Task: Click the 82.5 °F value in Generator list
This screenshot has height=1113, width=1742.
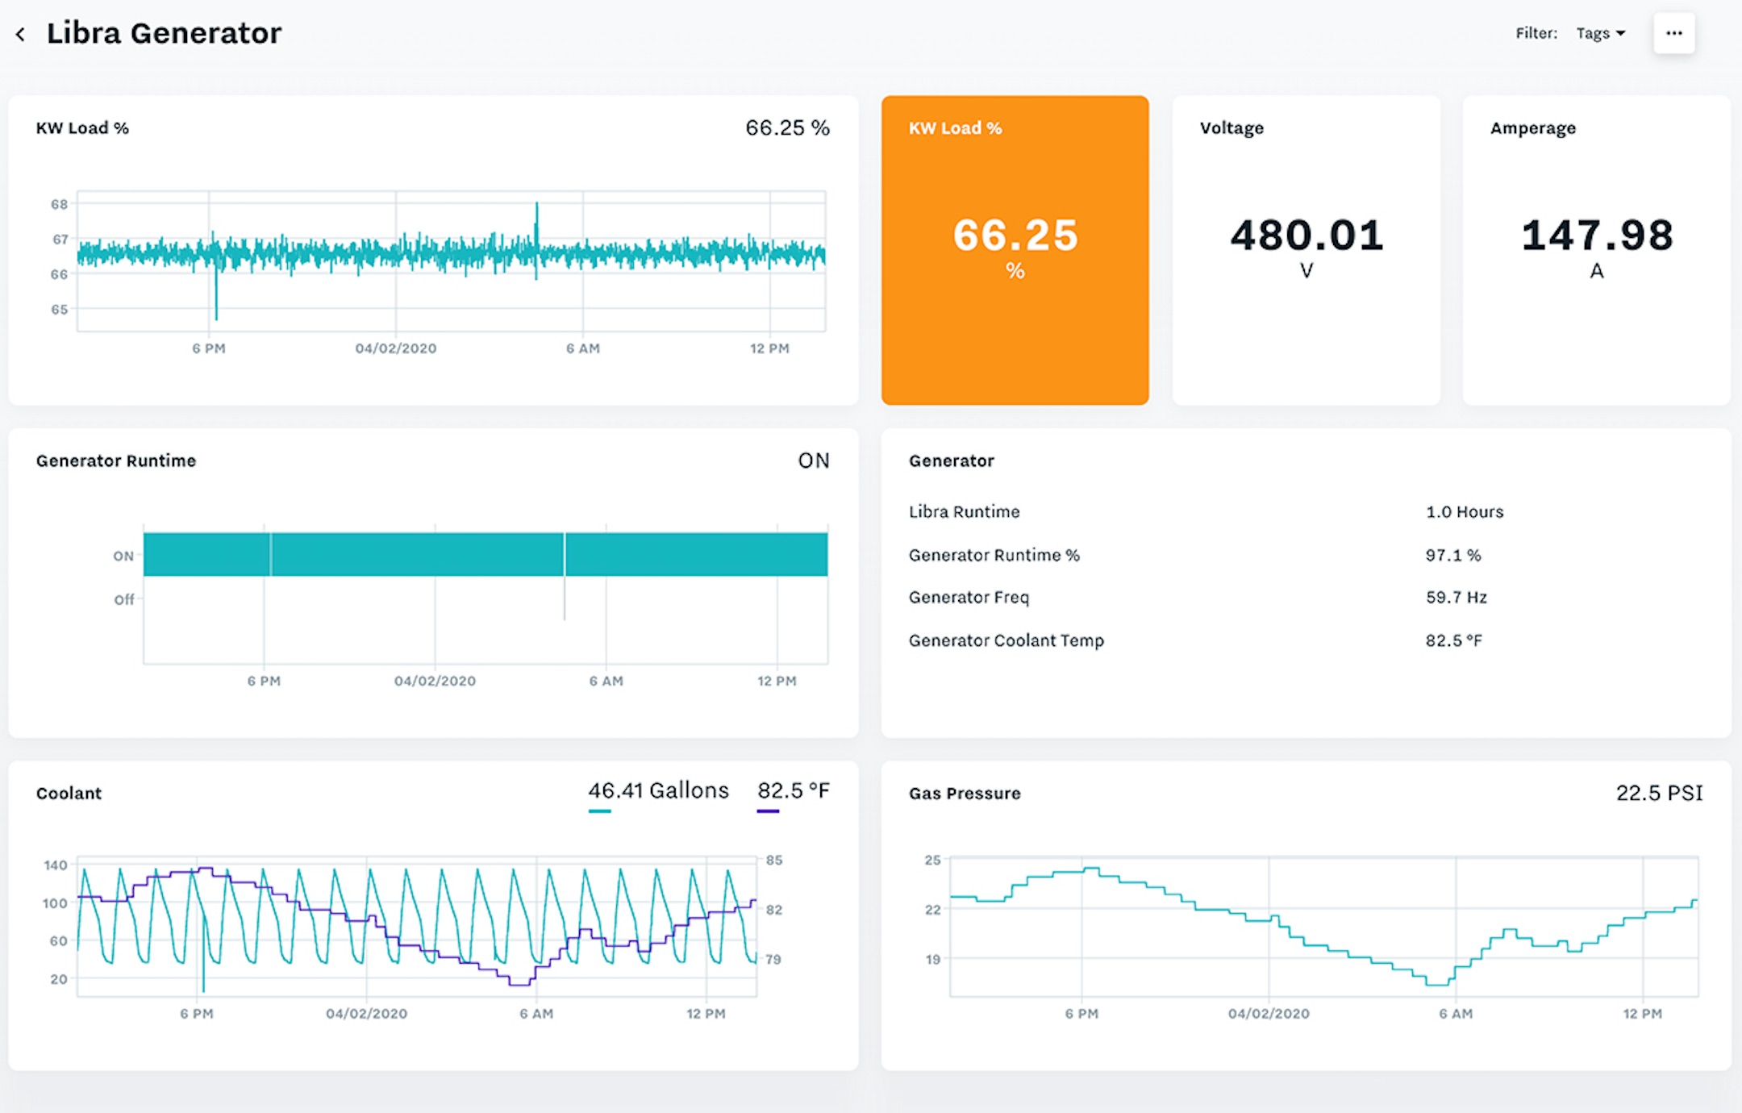Action: coord(1454,640)
